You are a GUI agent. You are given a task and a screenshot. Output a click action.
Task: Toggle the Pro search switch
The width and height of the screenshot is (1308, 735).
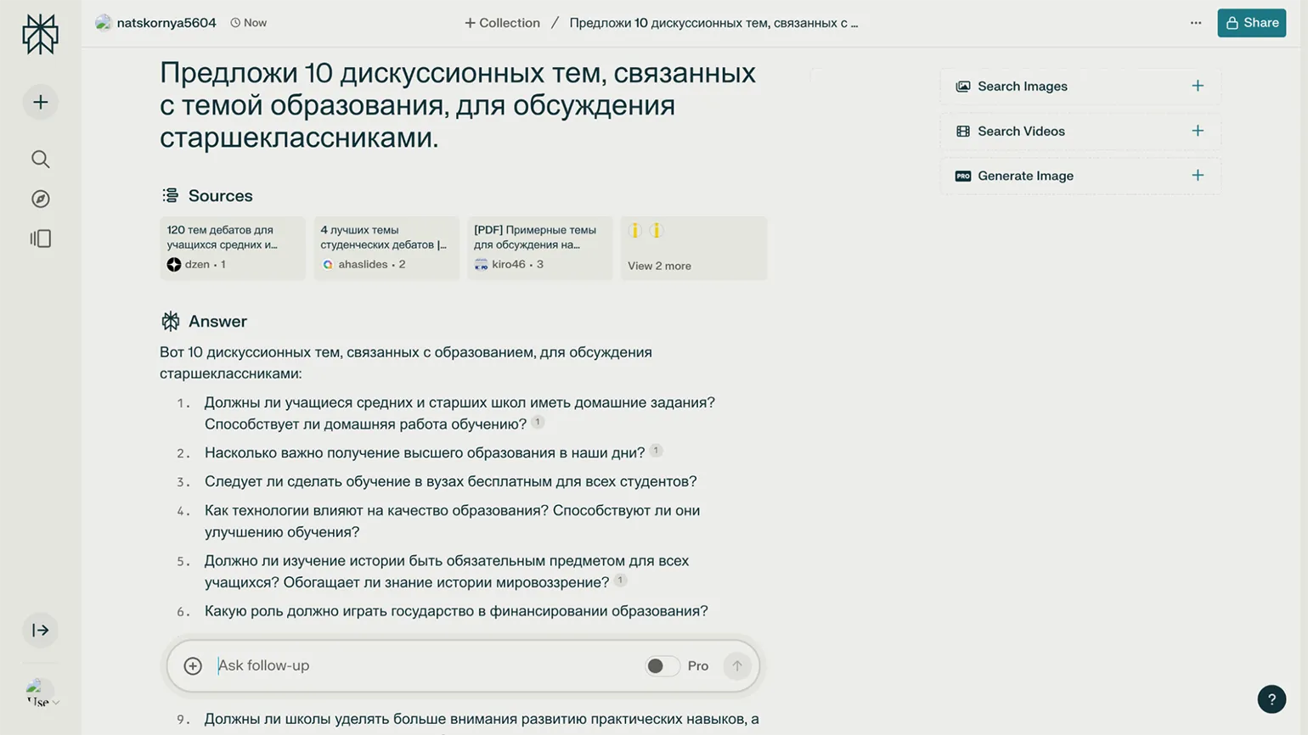click(x=662, y=666)
